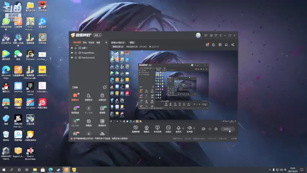Open danmaku assistant's small gear settings
Viewport: 307px width, 173px height.
pyautogui.click(x=78, y=94)
